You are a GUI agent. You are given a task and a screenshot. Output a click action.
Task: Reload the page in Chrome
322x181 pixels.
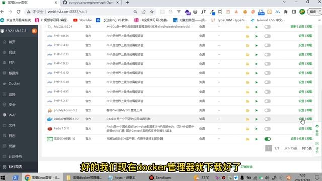click(19, 12)
